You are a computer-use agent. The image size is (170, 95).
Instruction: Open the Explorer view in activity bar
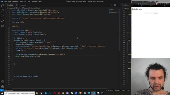pos(2,6)
